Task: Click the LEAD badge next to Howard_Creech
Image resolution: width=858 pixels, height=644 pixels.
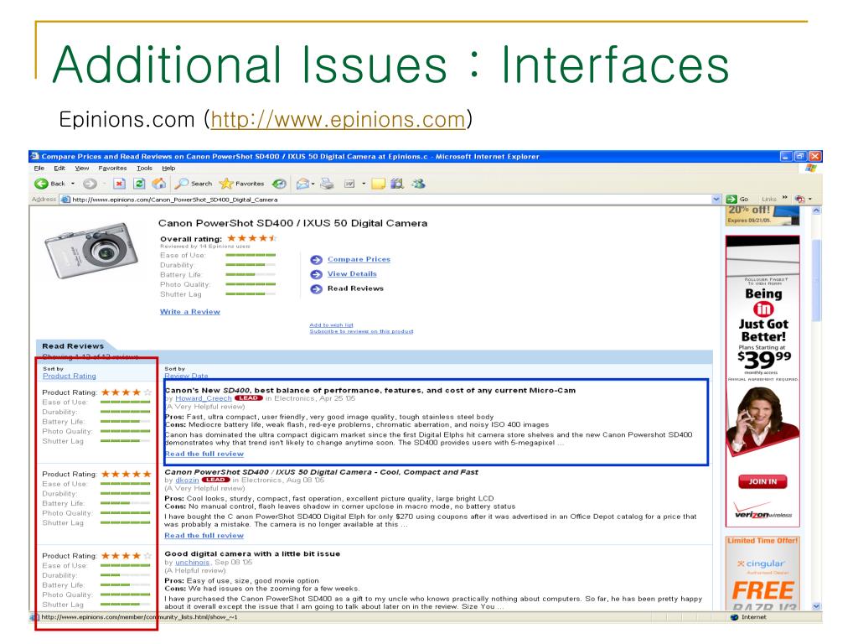Action: tap(248, 398)
